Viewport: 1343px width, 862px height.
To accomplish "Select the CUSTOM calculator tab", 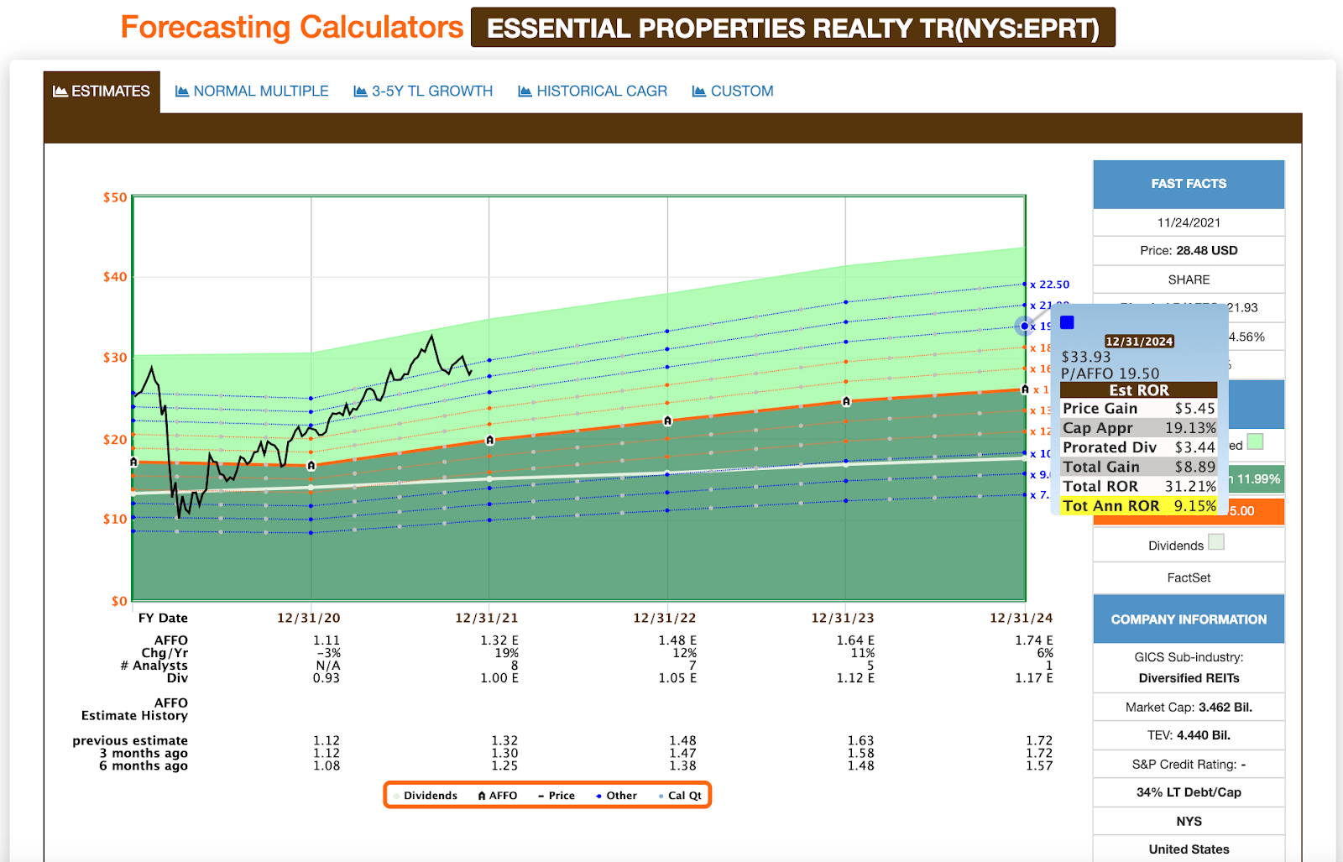I will pos(733,91).
